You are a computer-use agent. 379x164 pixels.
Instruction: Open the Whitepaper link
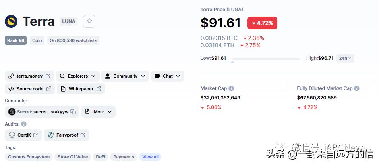pyautogui.click(x=81, y=89)
